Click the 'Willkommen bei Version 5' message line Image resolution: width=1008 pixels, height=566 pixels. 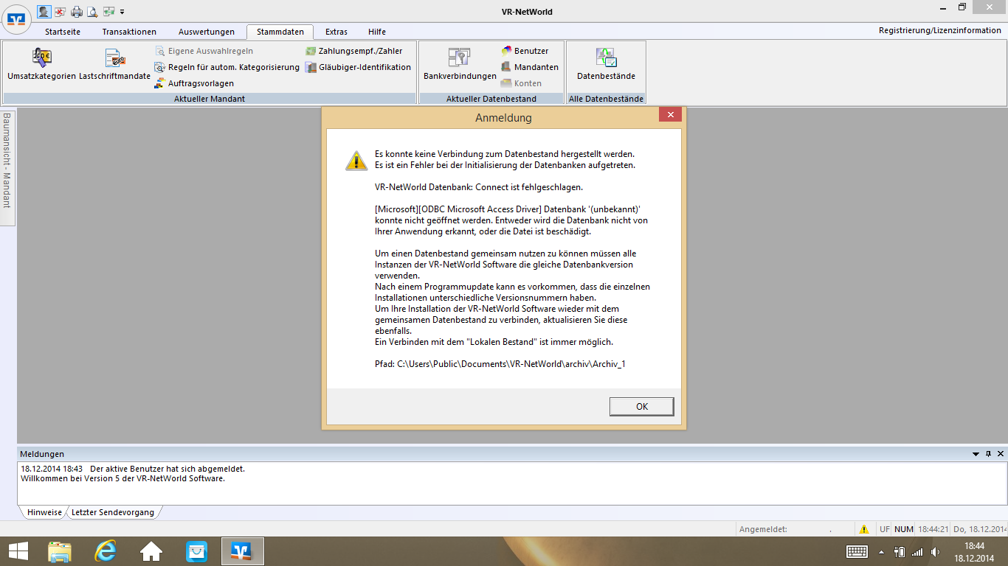122,478
